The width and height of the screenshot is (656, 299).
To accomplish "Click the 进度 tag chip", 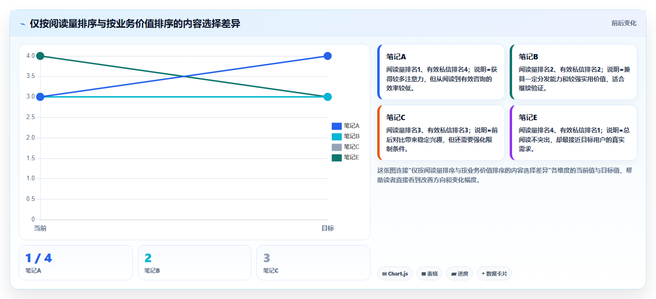I will [459, 274].
